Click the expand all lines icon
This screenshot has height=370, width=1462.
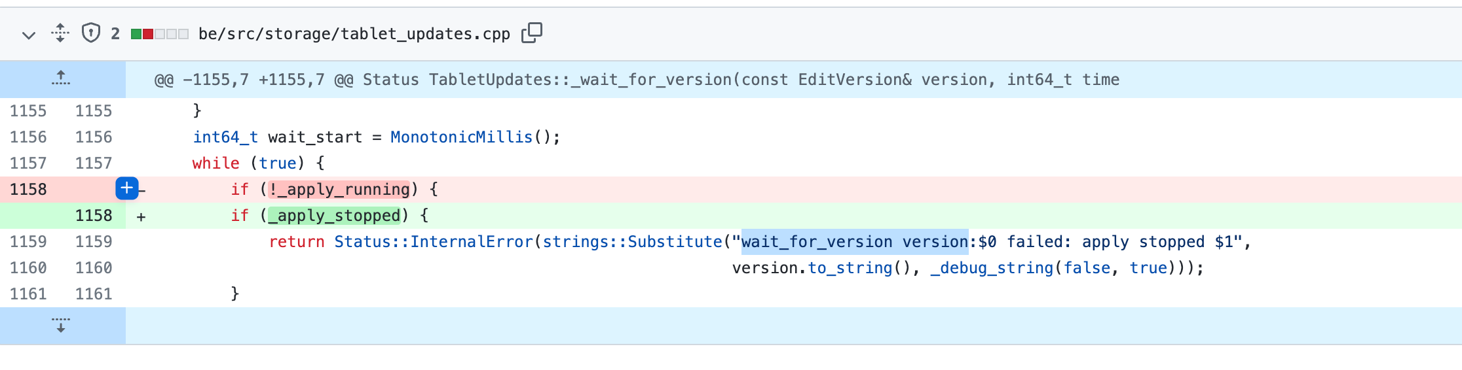click(x=60, y=33)
